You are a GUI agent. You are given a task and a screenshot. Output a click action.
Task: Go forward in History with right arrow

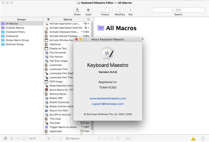pyautogui.click(x=109, y=10)
